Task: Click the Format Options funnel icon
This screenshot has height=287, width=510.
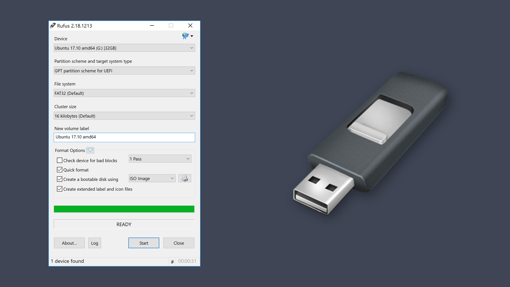Action: [x=90, y=150]
